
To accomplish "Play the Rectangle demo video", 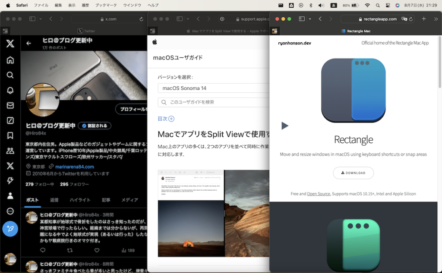I will click(x=285, y=126).
